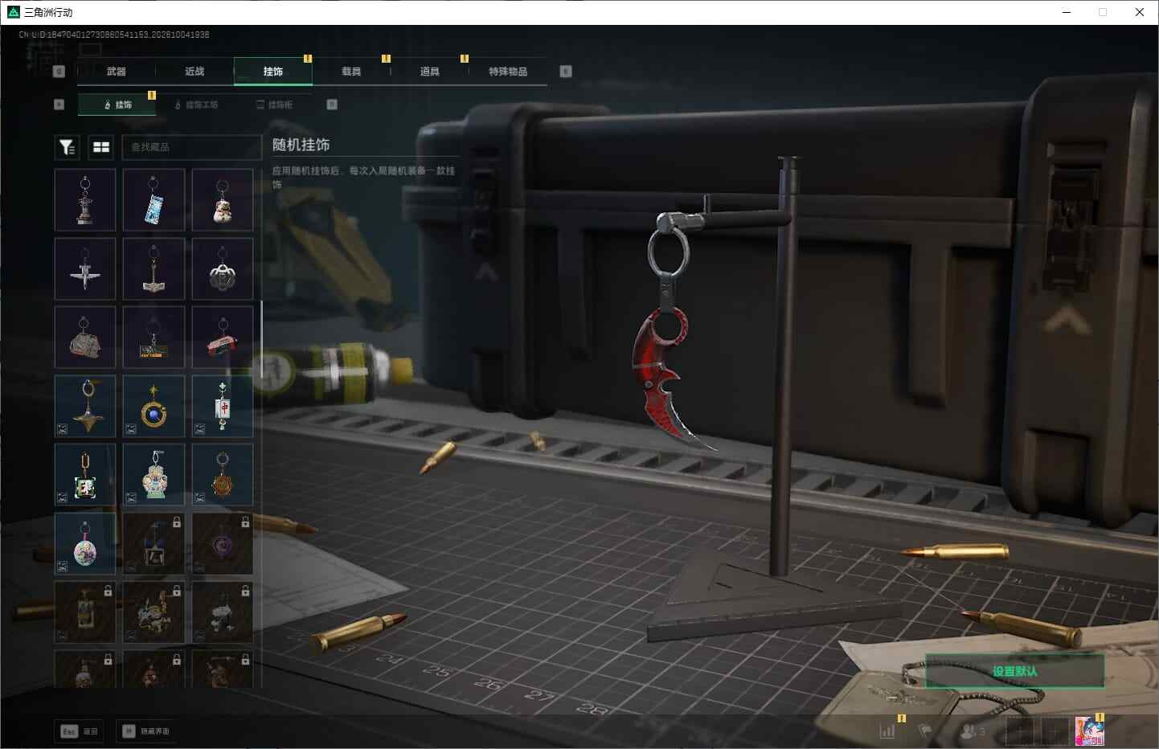1159x749 pixels.
Task: Toggle the 隐藏界面 hide interface option
Action: (x=147, y=731)
